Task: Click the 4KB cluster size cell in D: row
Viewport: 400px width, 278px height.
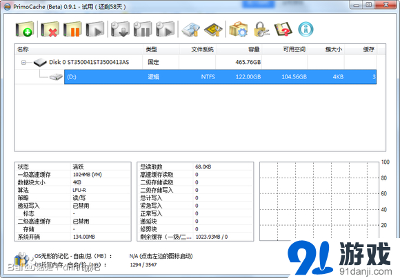Action: [338, 76]
